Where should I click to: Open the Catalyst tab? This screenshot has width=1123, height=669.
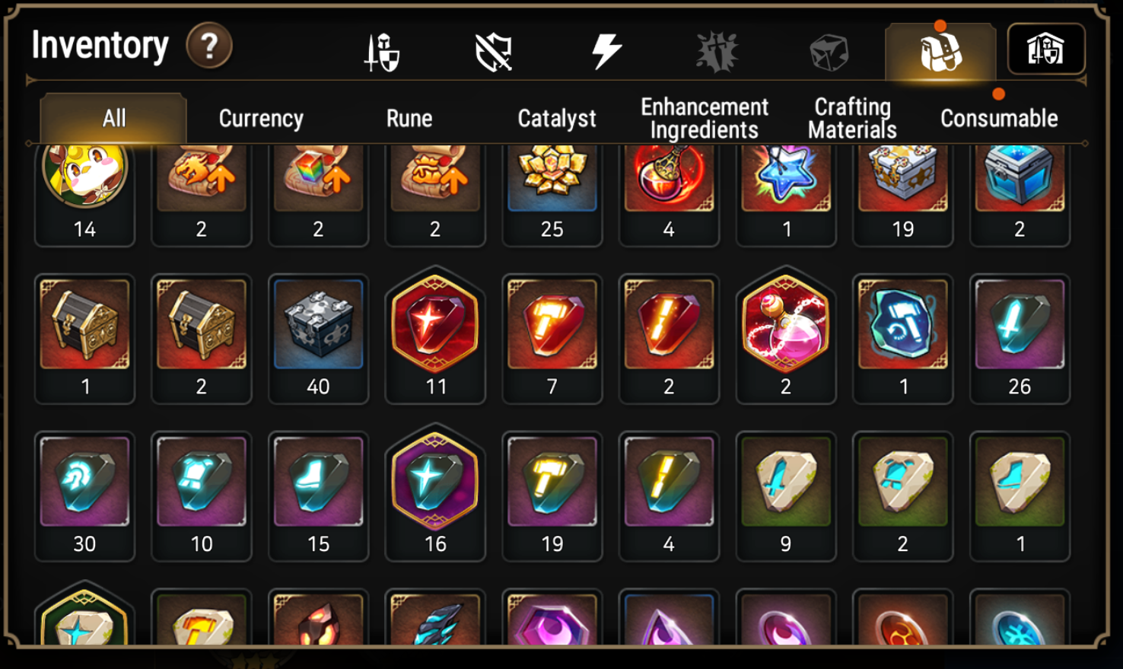click(x=557, y=119)
